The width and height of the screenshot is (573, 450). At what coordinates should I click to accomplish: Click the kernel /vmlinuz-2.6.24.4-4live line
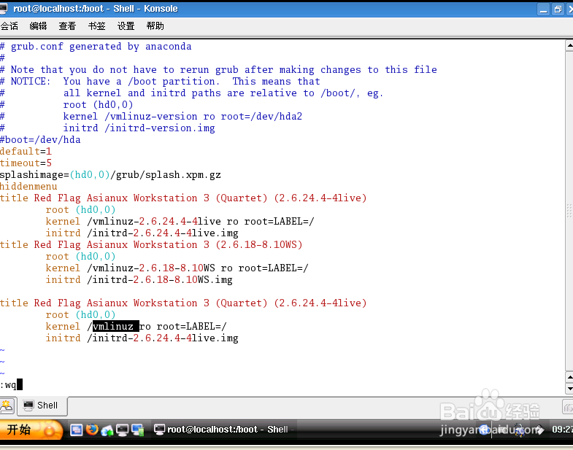click(x=180, y=221)
